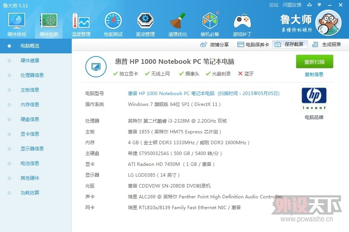Click the download update icon in title bar
This screenshot has height=232, width=349.
(x=309, y=5)
